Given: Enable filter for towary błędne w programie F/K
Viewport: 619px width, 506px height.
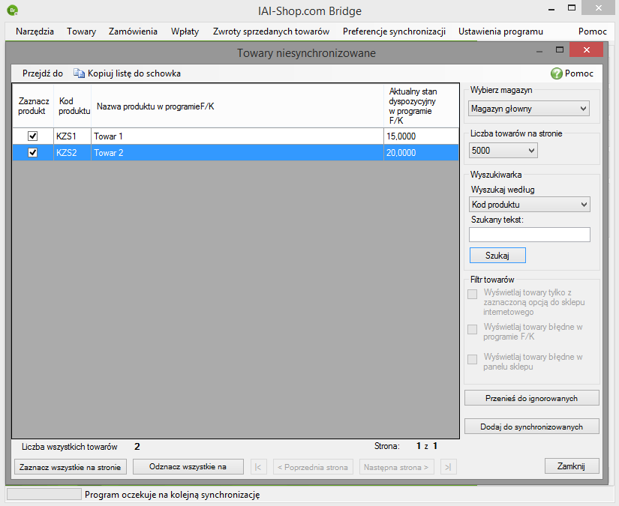Looking at the screenshot, I should [x=473, y=330].
